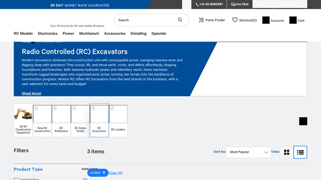Click into the Search input field
The image size is (321, 180).
[144, 20]
